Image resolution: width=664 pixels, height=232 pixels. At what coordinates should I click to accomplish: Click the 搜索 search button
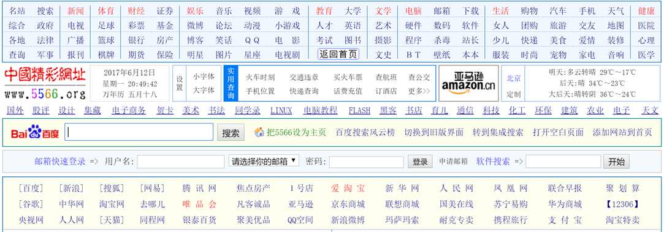[231, 133]
